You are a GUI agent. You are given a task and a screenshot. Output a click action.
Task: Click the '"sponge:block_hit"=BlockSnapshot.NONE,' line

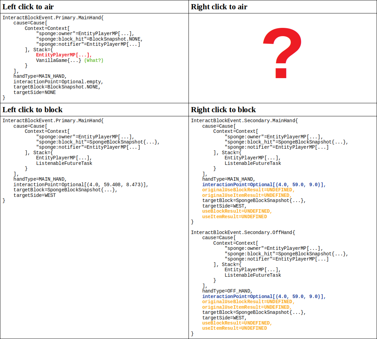tap(89, 39)
